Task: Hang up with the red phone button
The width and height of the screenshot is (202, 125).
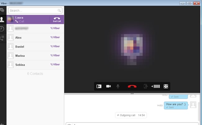Action: pos(132,87)
